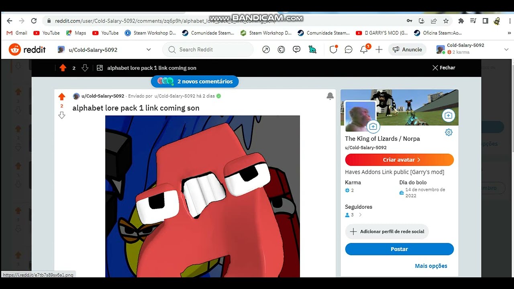Open the Reddit home logo
The width and height of the screenshot is (514, 289).
click(x=27, y=50)
